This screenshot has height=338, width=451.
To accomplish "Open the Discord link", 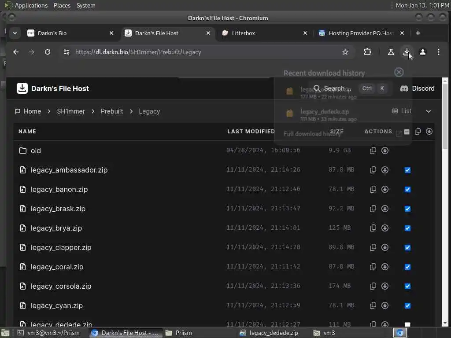I will 418,88.
